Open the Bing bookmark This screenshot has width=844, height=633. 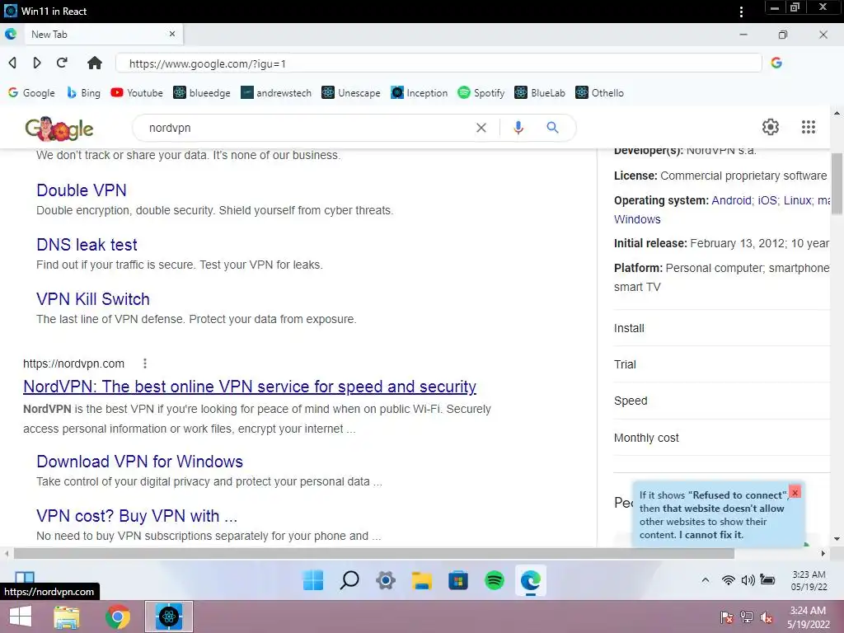[83, 92]
